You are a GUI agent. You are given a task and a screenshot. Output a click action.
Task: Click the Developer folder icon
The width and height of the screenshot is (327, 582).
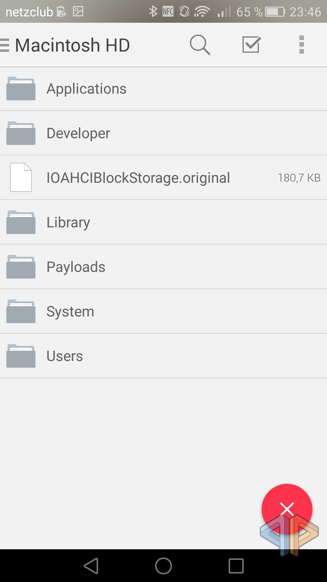(21, 133)
